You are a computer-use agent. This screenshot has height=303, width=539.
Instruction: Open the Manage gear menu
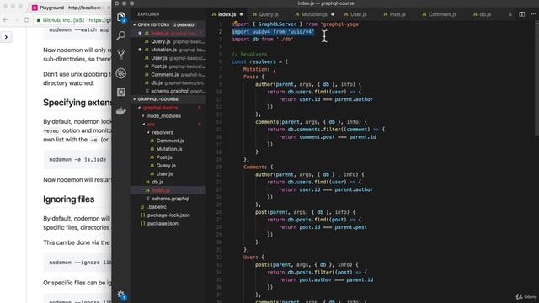tap(121, 295)
